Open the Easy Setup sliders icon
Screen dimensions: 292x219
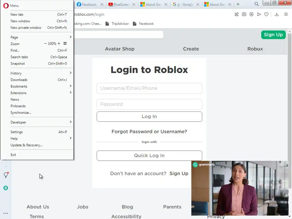point(286,14)
